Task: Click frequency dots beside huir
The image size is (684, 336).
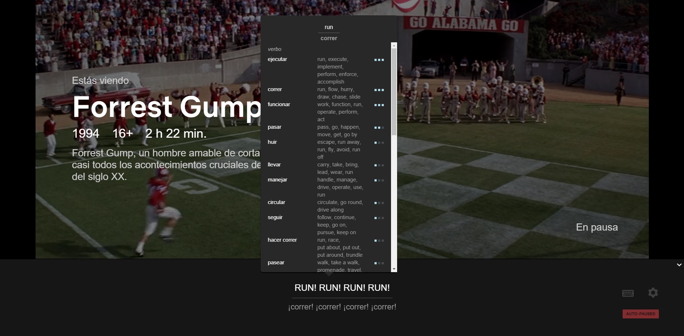Action: point(379,143)
